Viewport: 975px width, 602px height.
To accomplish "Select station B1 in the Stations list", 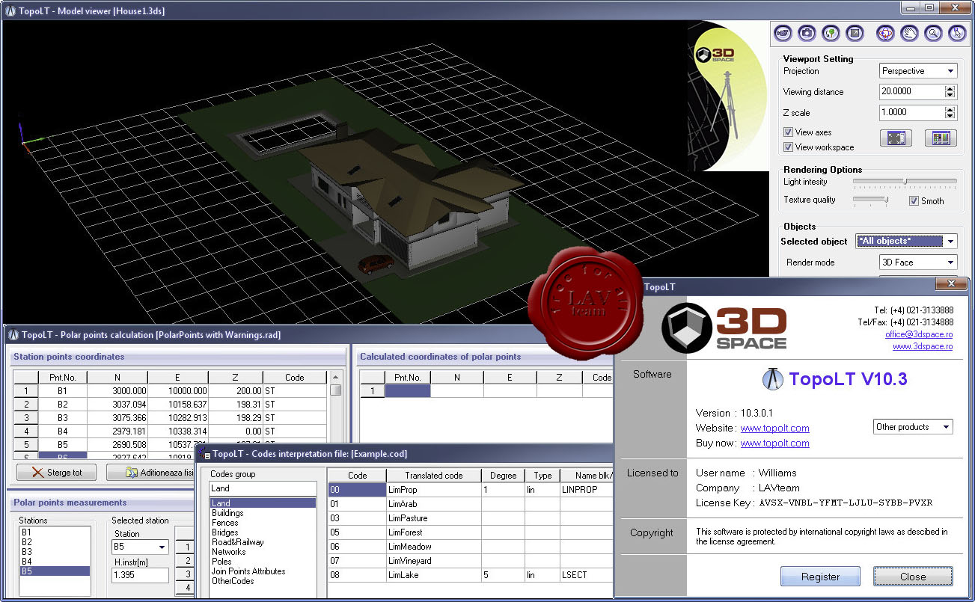I will [x=55, y=532].
